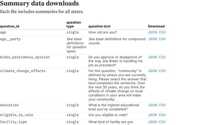Get the climate_change_effects CSV file
The width and height of the screenshot is (200, 125).
[162, 71]
